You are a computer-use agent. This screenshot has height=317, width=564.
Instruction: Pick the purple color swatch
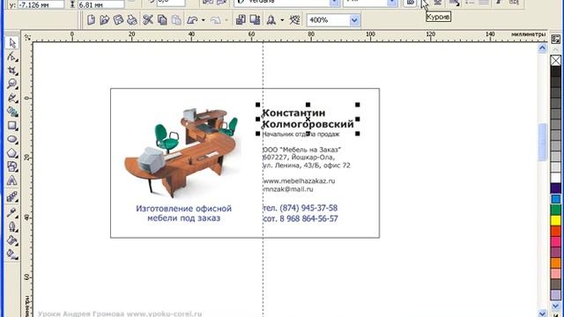(556, 252)
